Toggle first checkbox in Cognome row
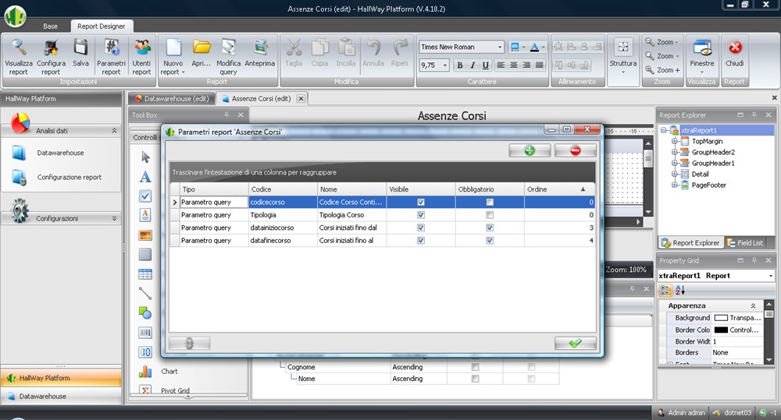Viewport: 781px width, 420px height. tap(475, 367)
